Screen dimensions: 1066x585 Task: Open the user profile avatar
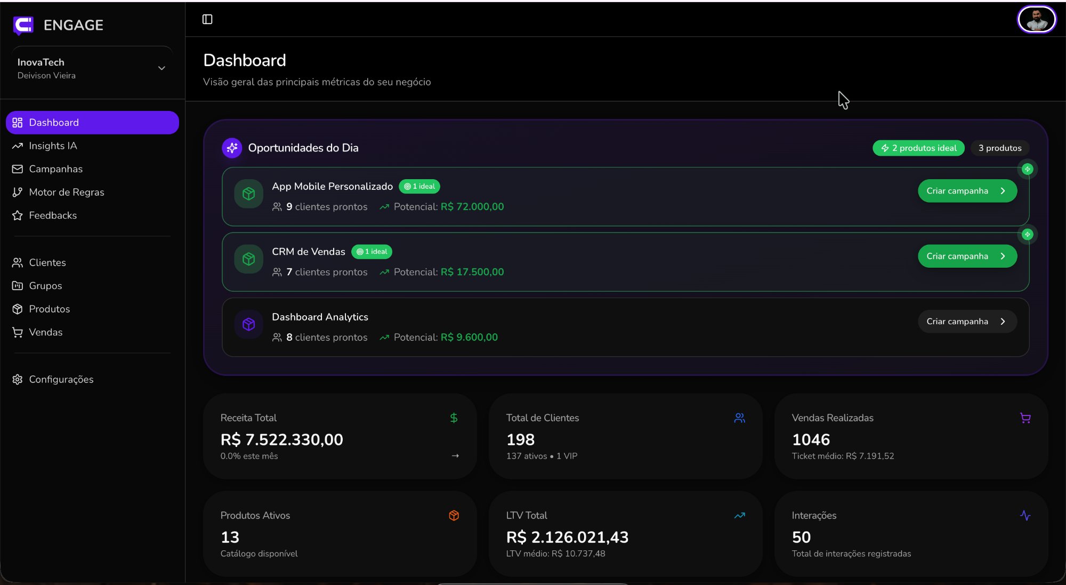tap(1036, 20)
